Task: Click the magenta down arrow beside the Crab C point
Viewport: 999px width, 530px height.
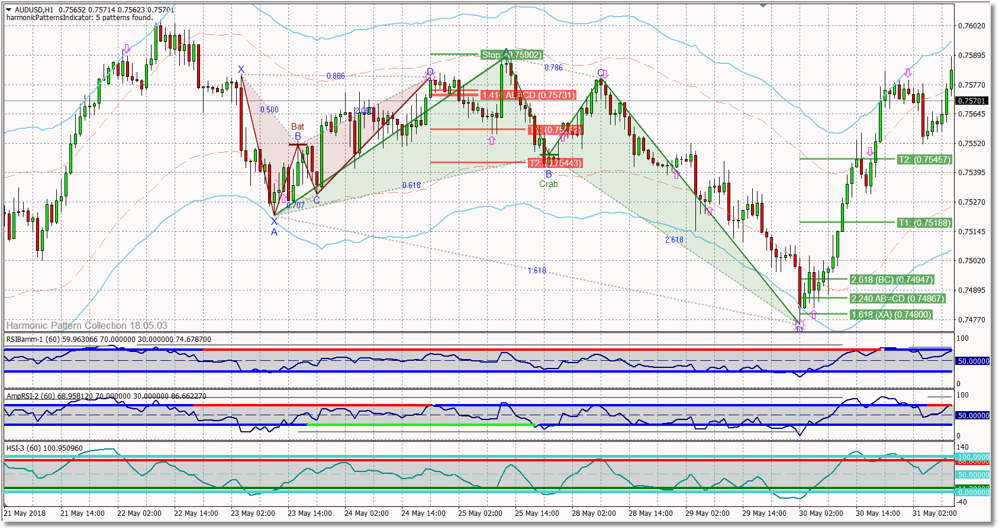Action: coord(605,75)
